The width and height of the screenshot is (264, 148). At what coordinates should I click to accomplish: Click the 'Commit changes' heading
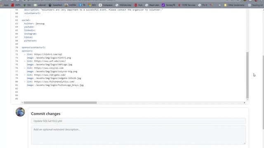[x=46, y=114]
